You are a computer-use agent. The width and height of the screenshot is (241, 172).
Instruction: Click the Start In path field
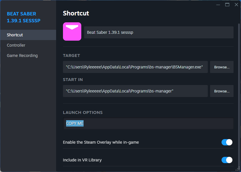[x=135, y=91]
